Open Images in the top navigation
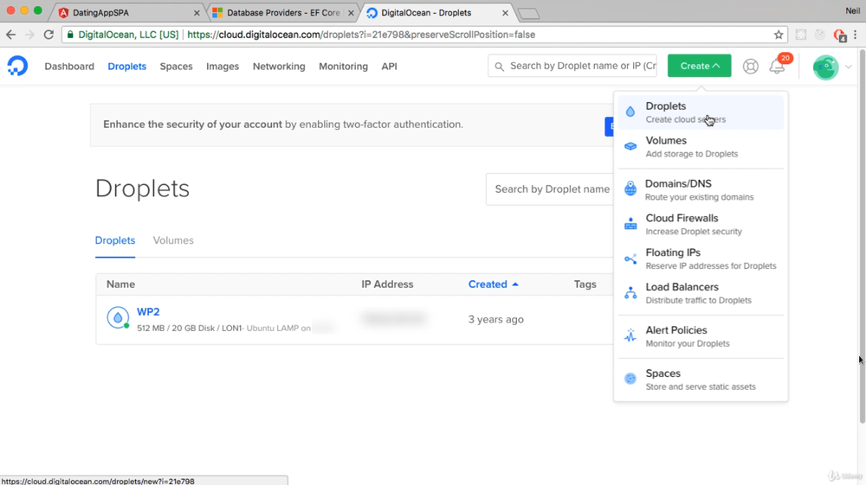866x485 pixels. point(223,66)
